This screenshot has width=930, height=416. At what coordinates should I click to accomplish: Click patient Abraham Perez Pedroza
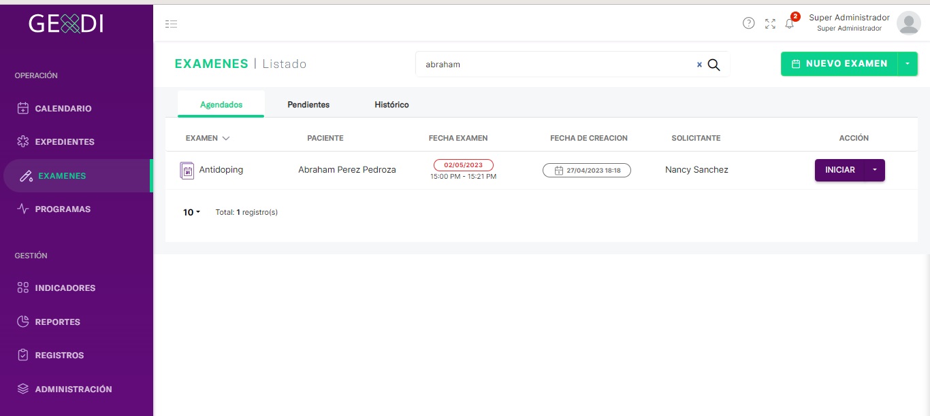coord(347,170)
